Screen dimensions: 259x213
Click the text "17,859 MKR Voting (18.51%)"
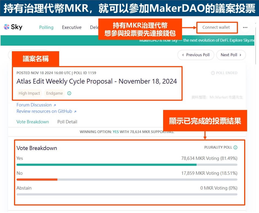click(209, 173)
